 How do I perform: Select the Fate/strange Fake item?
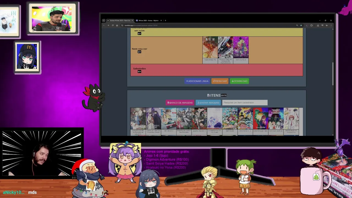point(260,121)
